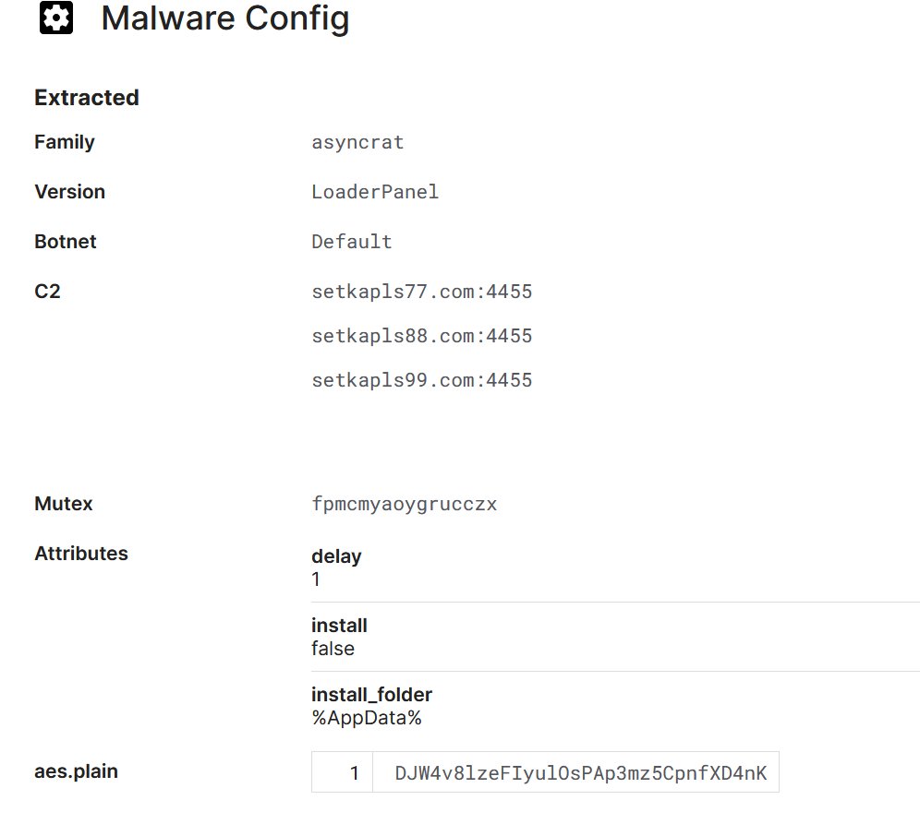
Task: Select the setkapls88.com:4455 C2 entry
Action: click(422, 336)
